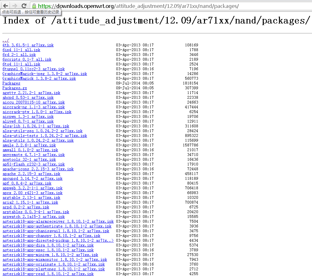Reload the page with the refresh icon
The width and height of the screenshot is (312, 277).
[24, 6]
